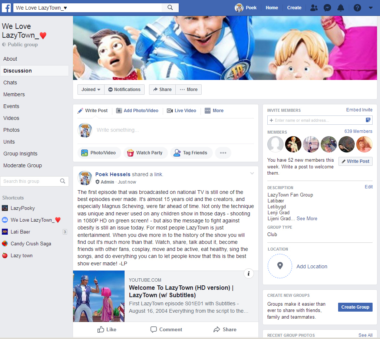Expand the account menu arrow in top bar

coord(371,8)
